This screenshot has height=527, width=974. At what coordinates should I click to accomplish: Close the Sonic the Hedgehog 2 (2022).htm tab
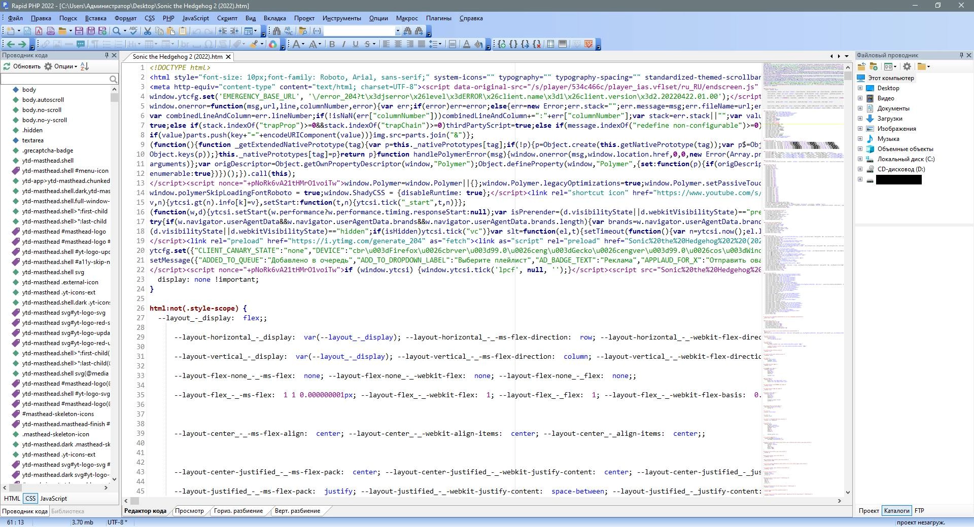(x=228, y=57)
